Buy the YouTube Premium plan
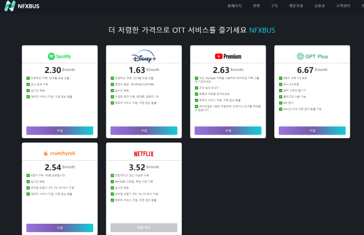 tap(228, 131)
